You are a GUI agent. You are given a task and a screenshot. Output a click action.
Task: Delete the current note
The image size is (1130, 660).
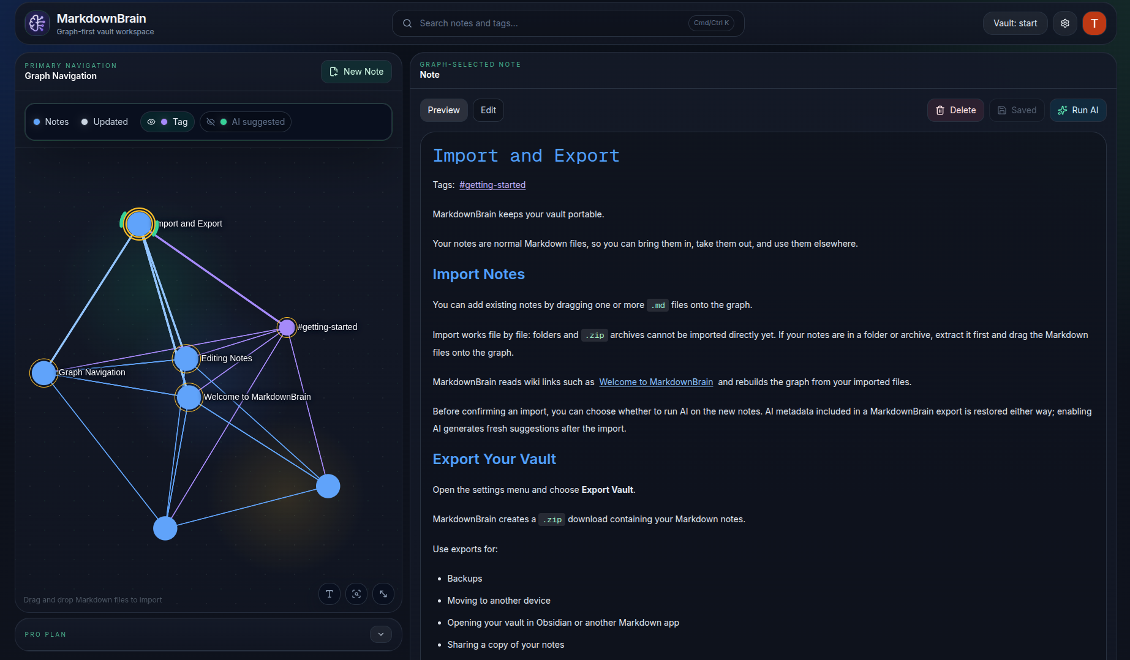(x=955, y=110)
